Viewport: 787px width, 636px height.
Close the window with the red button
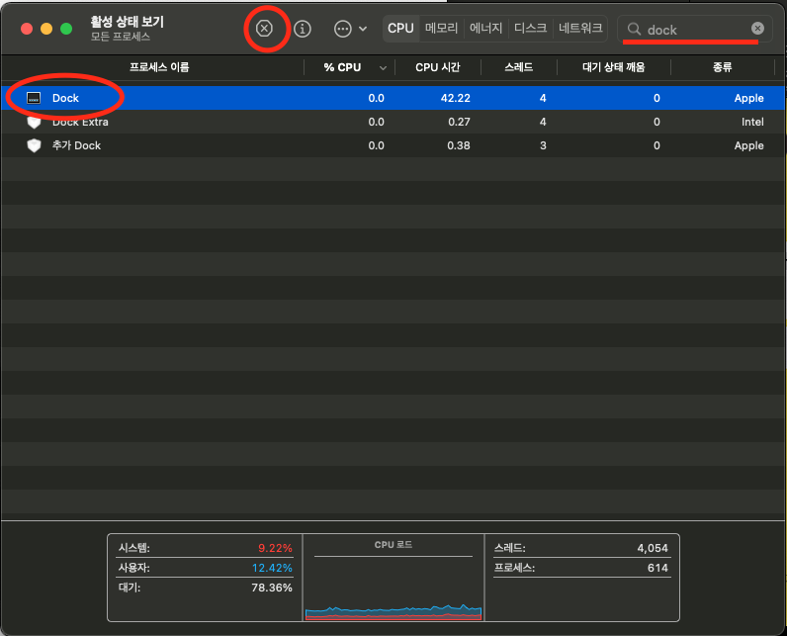(x=27, y=29)
